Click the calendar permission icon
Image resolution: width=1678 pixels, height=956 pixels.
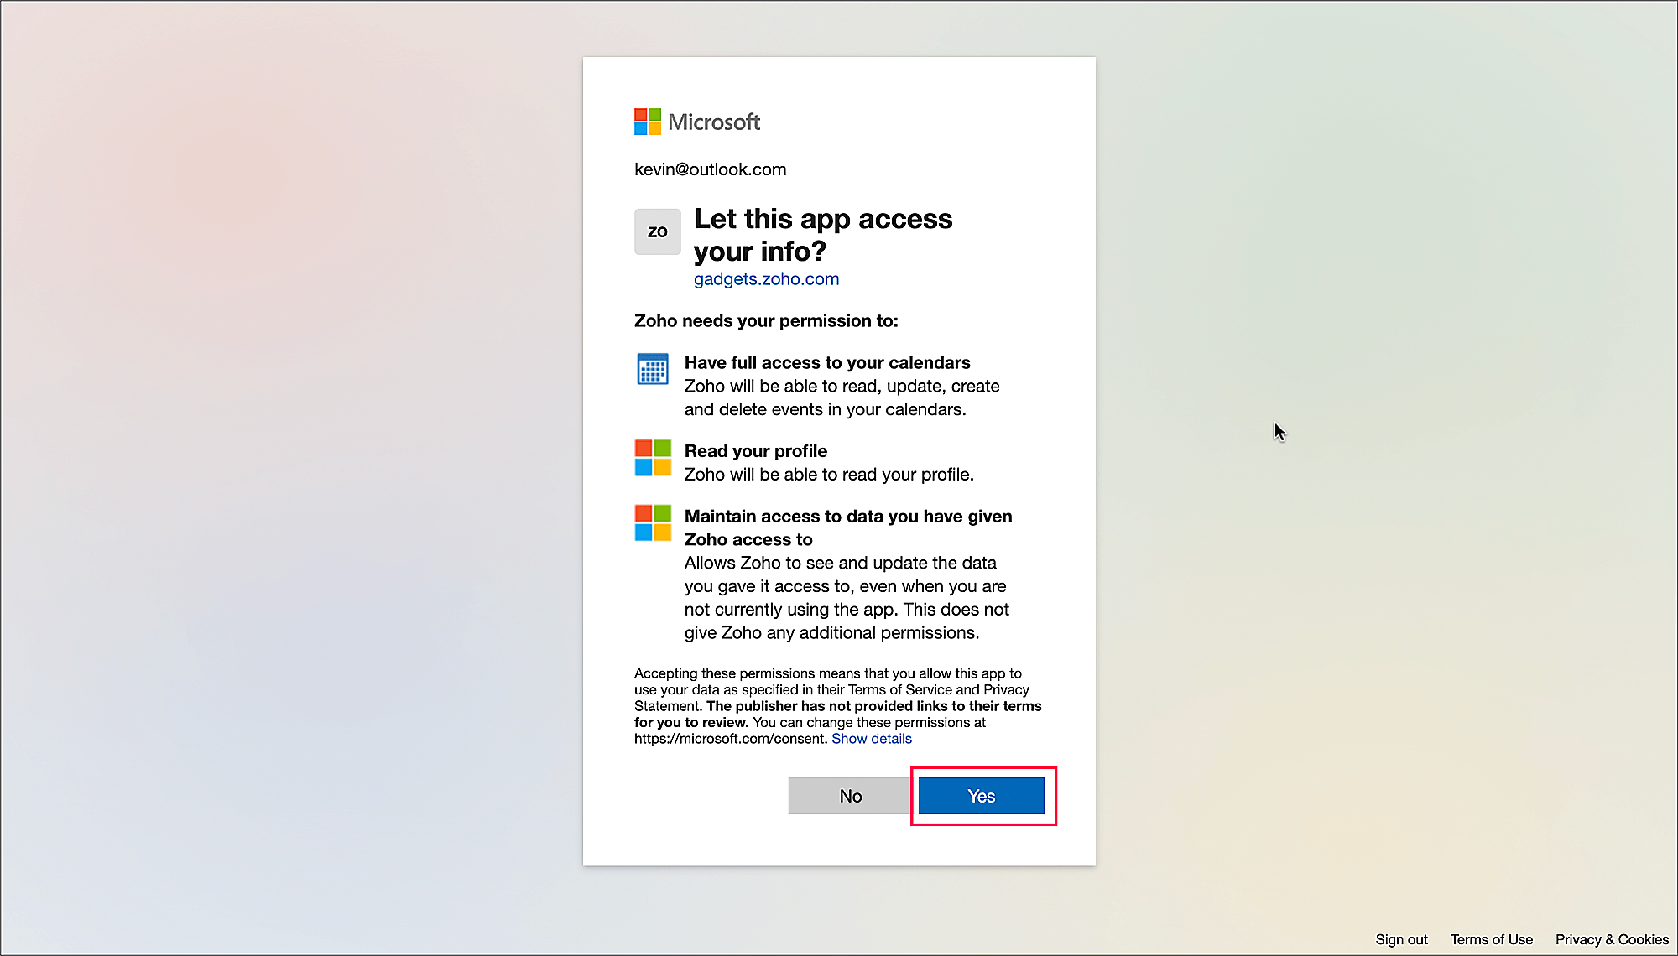(x=652, y=369)
